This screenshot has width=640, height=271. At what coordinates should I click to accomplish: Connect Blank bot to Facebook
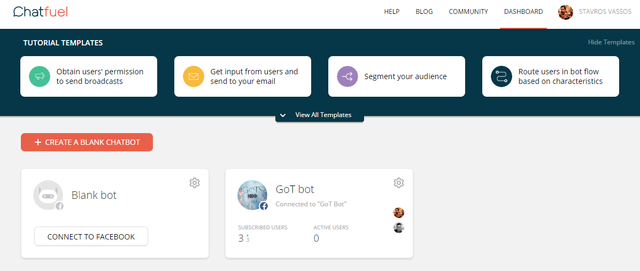pos(91,236)
